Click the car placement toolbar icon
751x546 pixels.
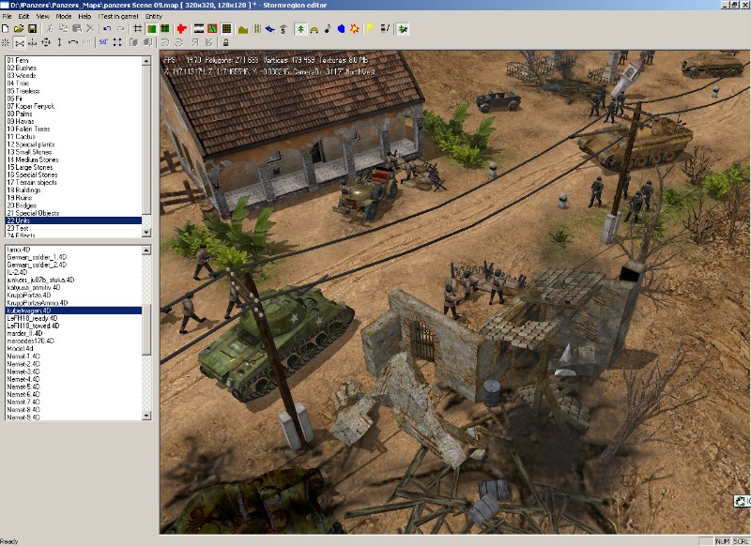pos(314,30)
